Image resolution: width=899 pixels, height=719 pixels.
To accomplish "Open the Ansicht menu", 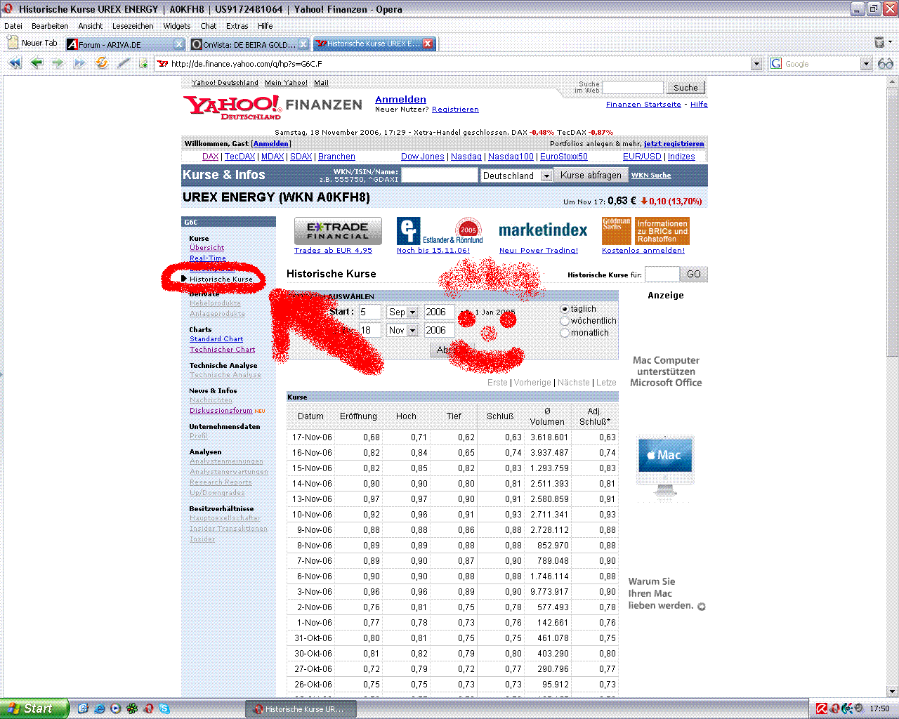I will (x=91, y=26).
